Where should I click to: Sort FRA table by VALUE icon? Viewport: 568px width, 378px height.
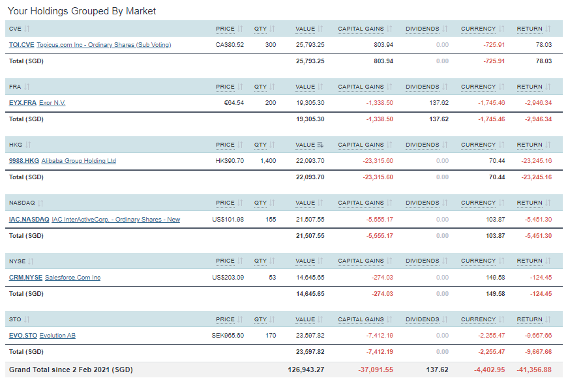pyautogui.click(x=320, y=87)
